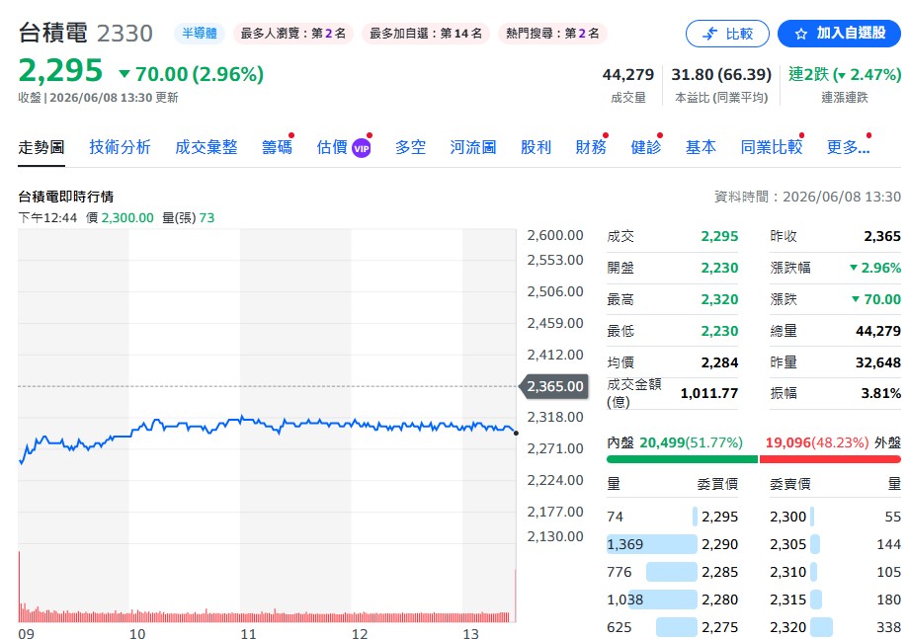Click the 比較 compare button
The height and width of the screenshot is (639, 909).
[727, 34]
